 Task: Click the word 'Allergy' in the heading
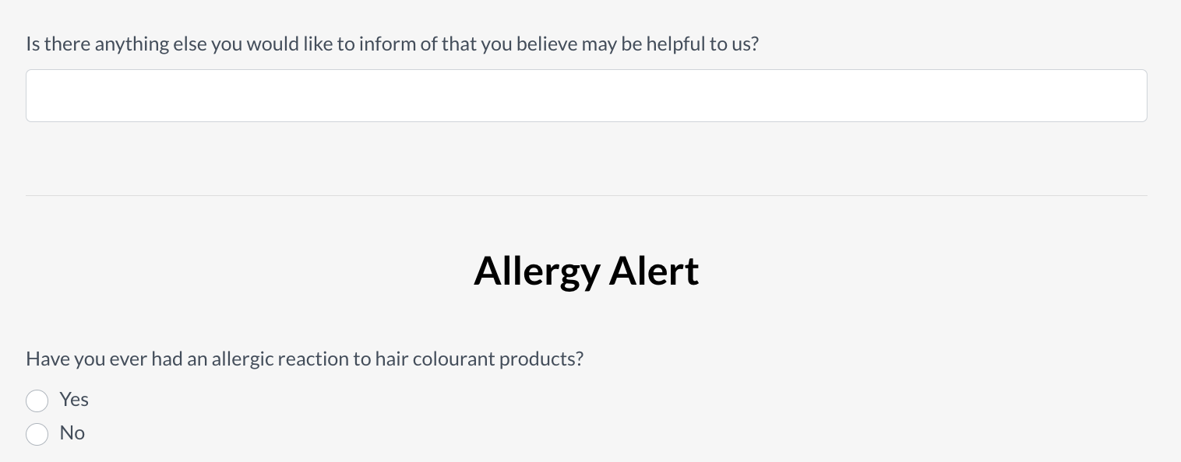538,272
